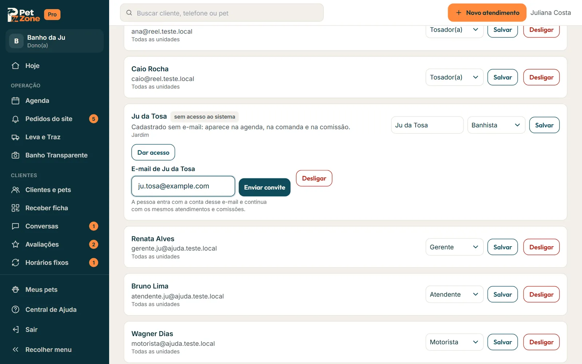Viewport: 582px width, 364px height.
Task: Click Salvar in Wagner Dias row
Action: 502,342
